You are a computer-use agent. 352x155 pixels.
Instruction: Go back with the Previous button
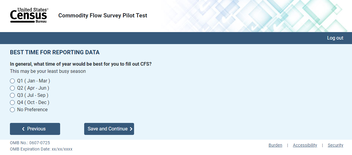pos(35,129)
